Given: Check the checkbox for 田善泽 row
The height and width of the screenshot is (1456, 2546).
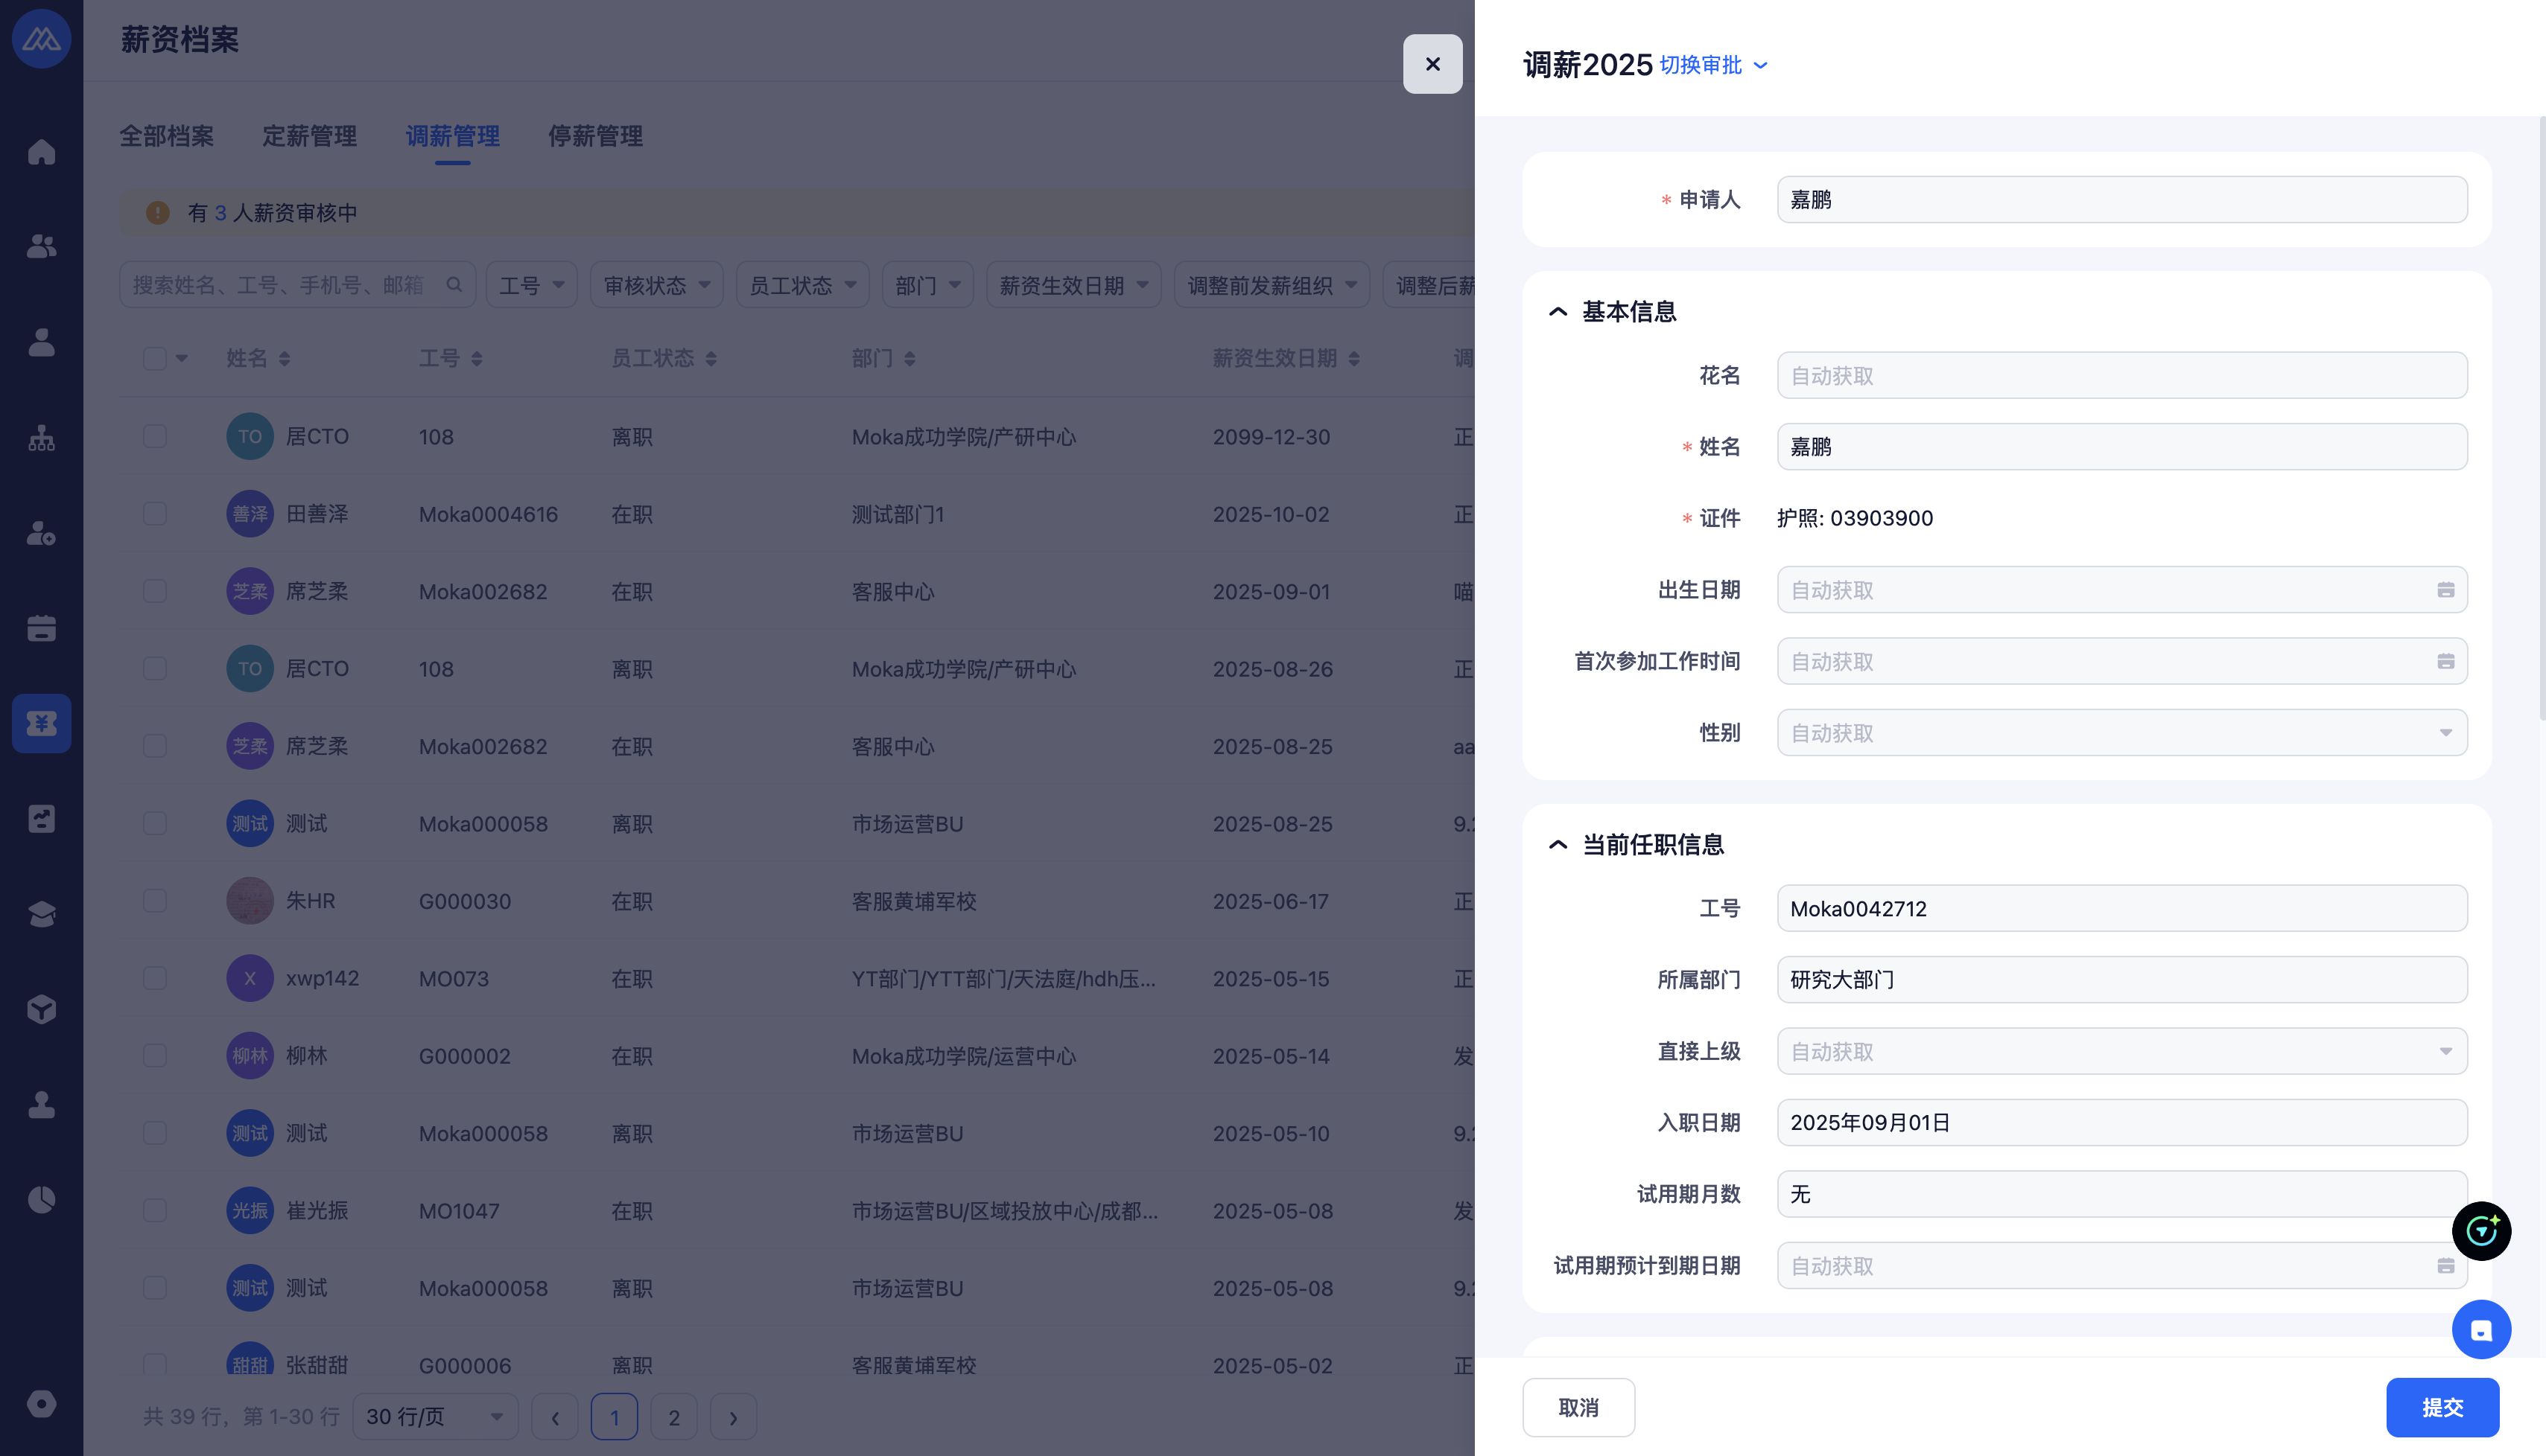Looking at the screenshot, I should click(x=154, y=514).
